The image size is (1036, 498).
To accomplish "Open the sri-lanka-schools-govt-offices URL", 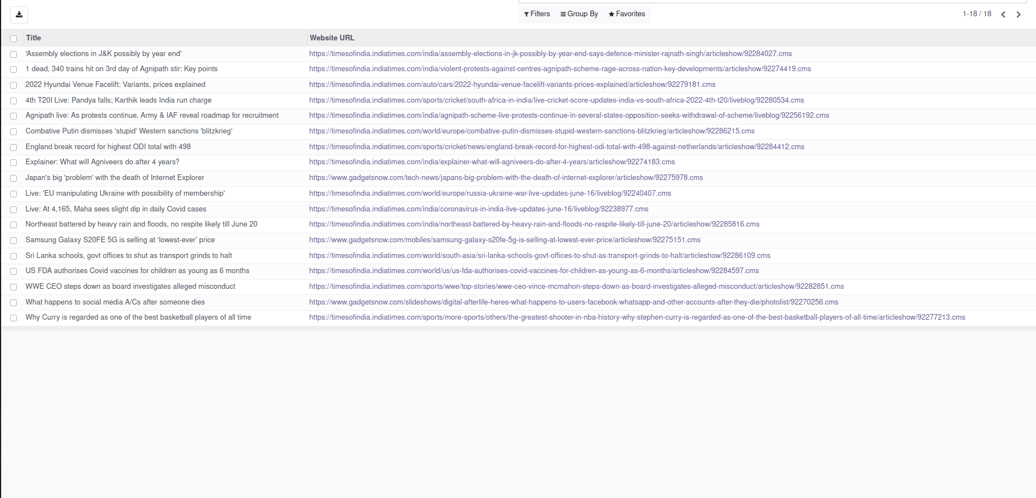I will [539, 256].
